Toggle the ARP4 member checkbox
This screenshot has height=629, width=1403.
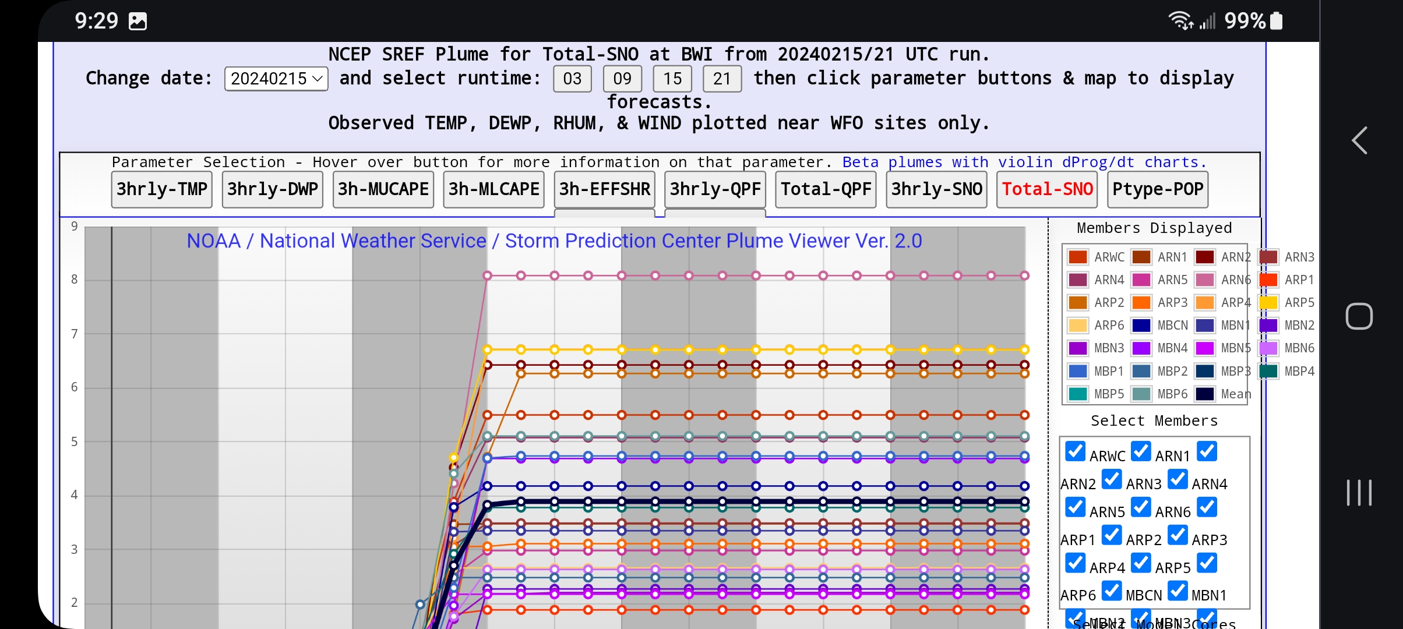pos(1075,563)
